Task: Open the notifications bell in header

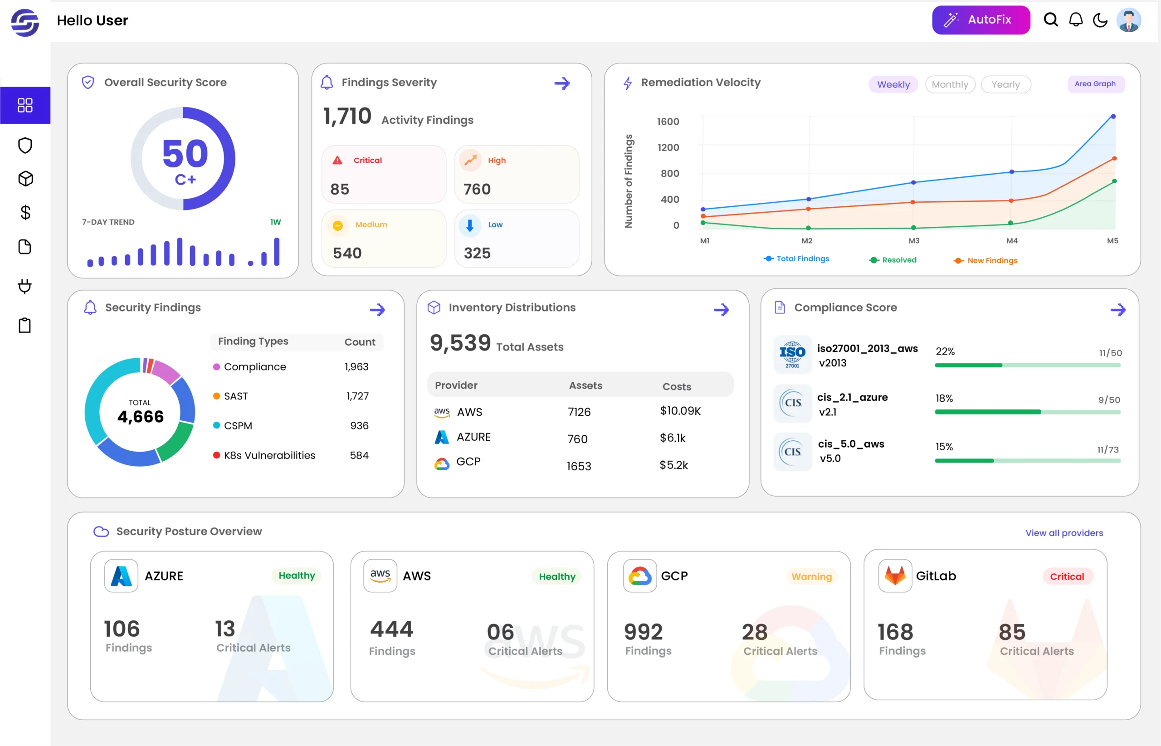Action: tap(1076, 20)
